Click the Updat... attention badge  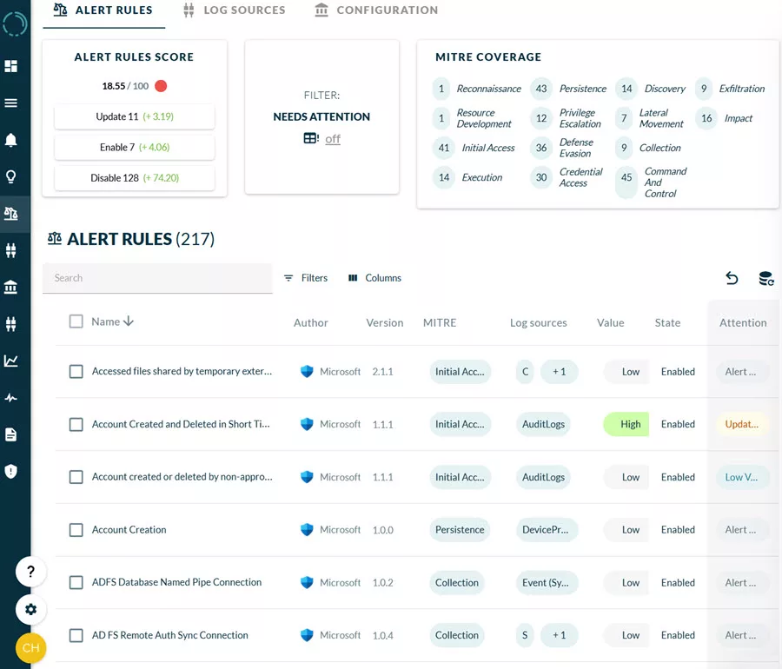(x=742, y=424)
